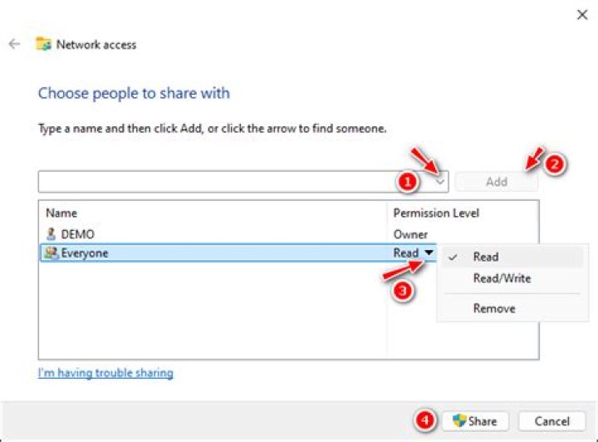Click the back arrow icon
The width and height of the screenshot is (598, 442).
point(14,44)
